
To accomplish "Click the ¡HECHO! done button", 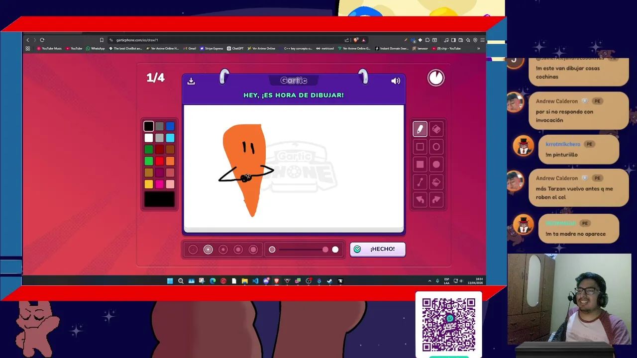I will (378, 249).
